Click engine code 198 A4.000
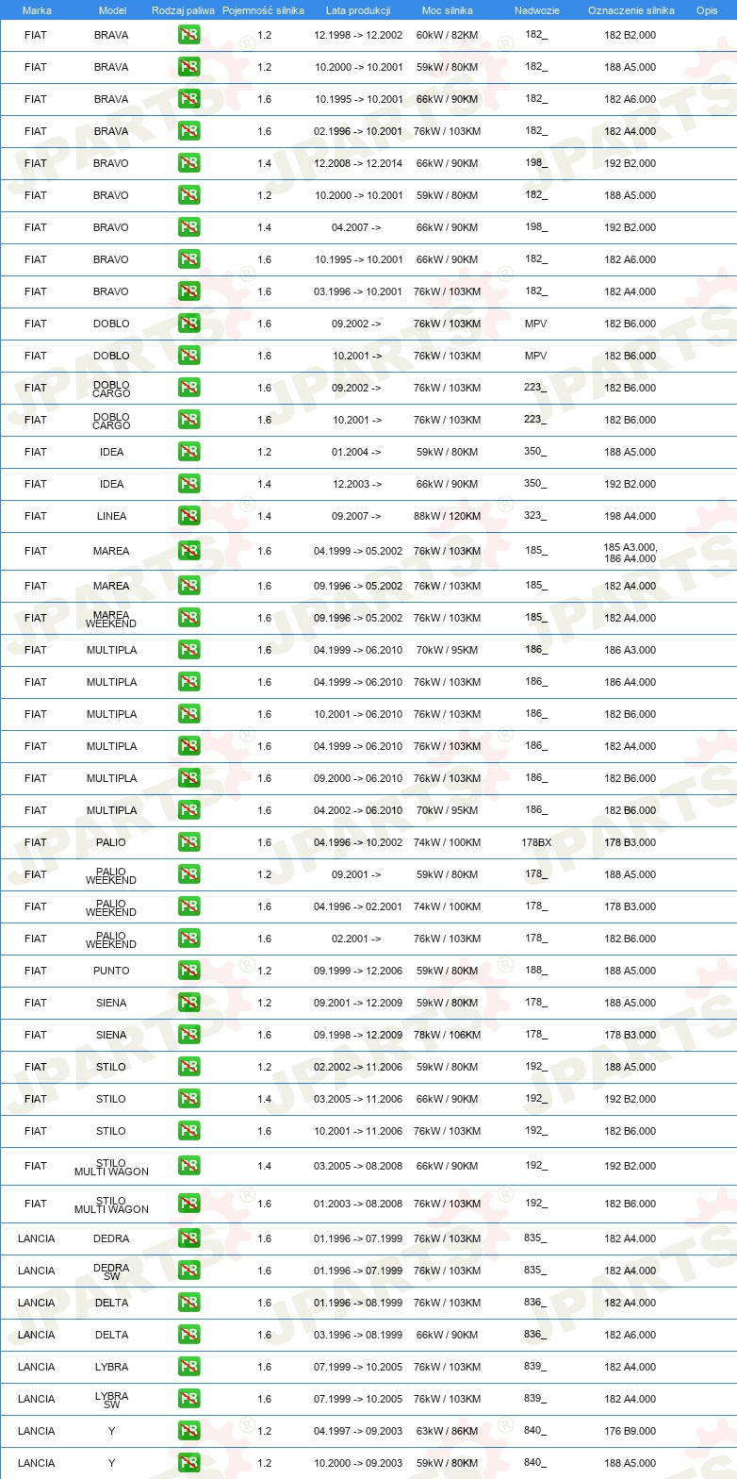This screenshot has width=737, height=1479. click(x=631, y=516)
